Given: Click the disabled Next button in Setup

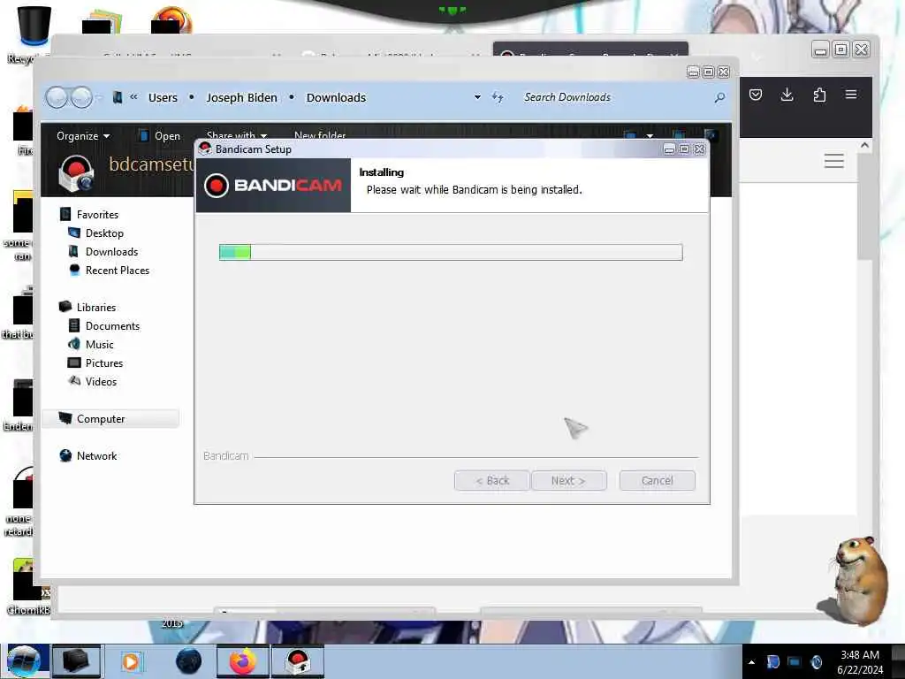Looking at the screenshot, I should click(x=568, y=480).
